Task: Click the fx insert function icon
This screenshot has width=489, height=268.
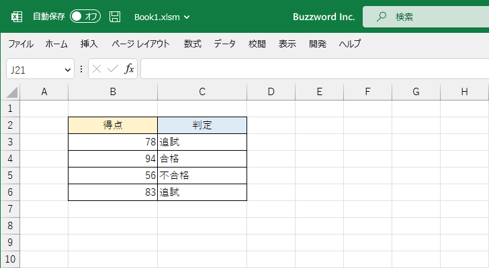Action: [x=129, y=69]
